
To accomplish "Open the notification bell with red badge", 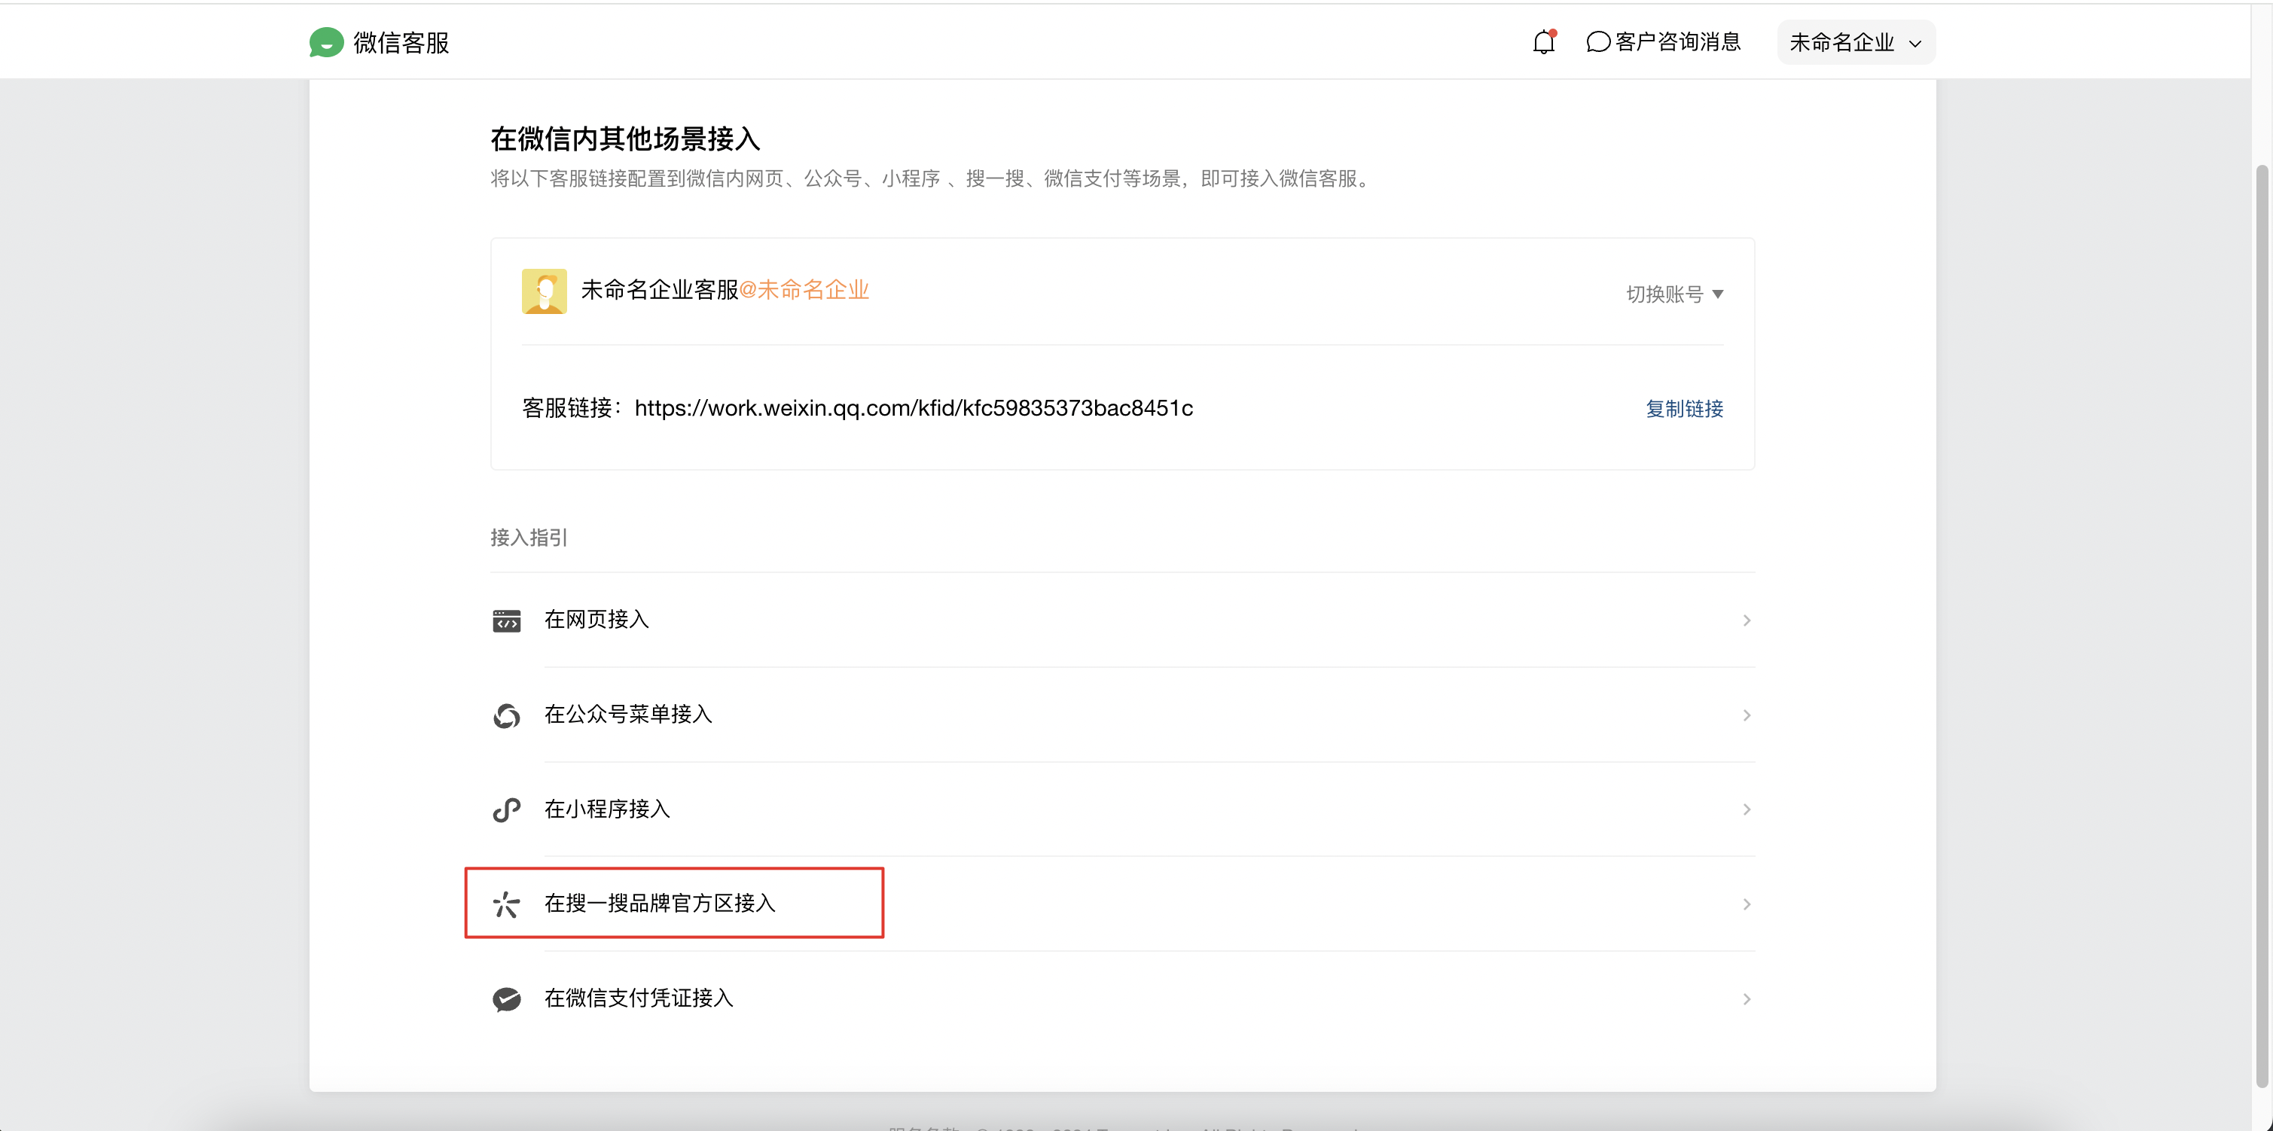I will [1542, 41].
